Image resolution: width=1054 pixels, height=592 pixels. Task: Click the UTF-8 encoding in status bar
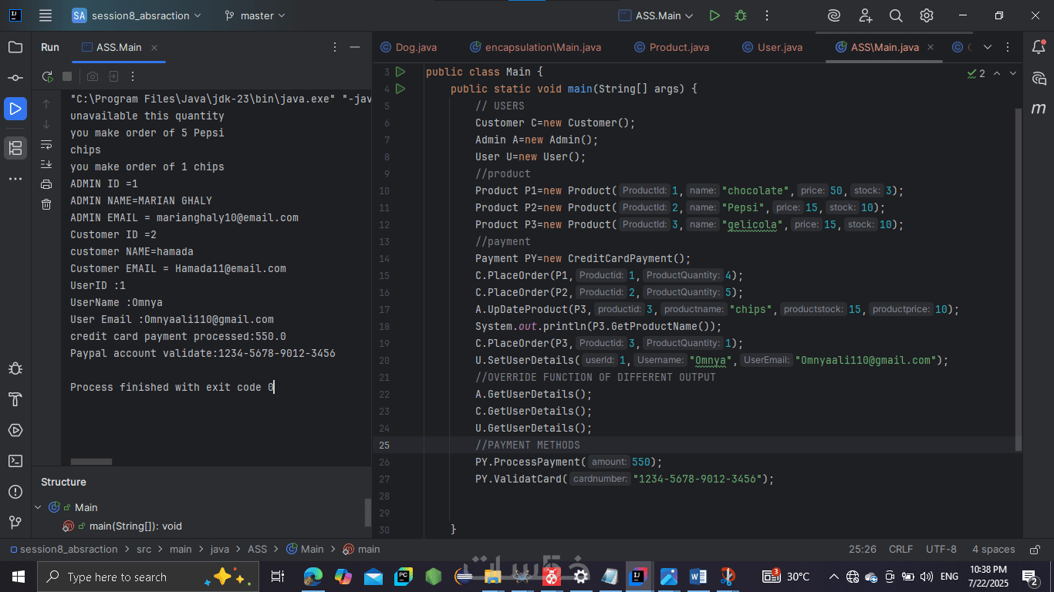941,549
